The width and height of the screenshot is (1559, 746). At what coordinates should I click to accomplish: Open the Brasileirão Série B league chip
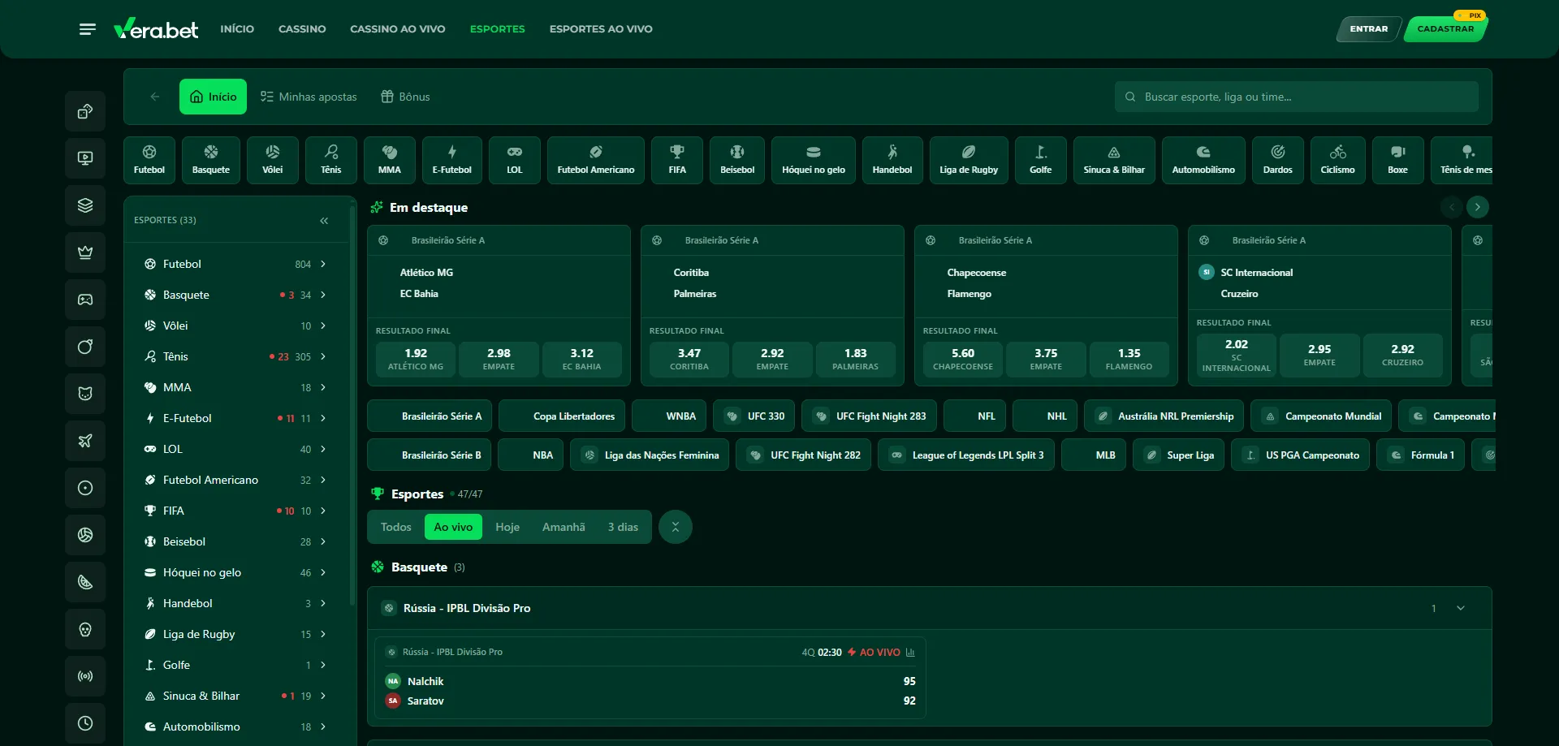[429, 455]
